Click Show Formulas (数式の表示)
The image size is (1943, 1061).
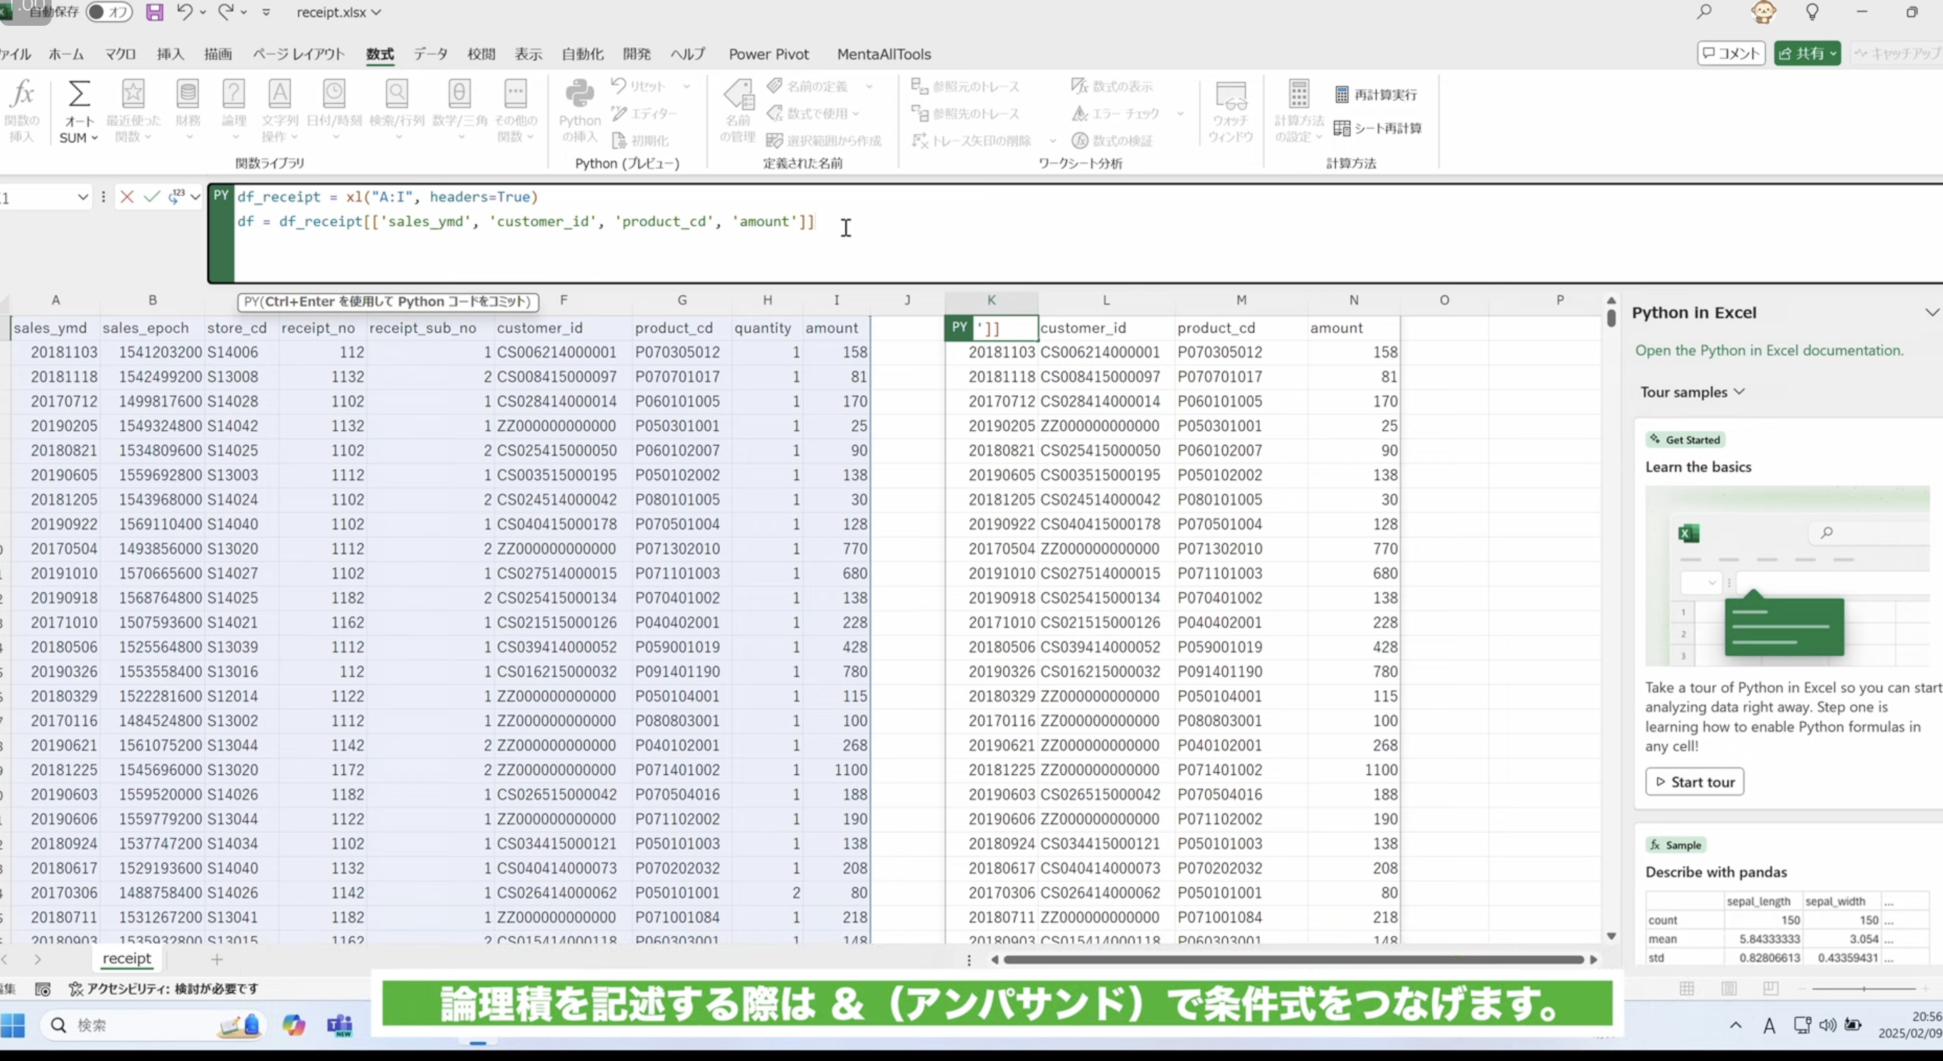click(x=1112, y=86)
